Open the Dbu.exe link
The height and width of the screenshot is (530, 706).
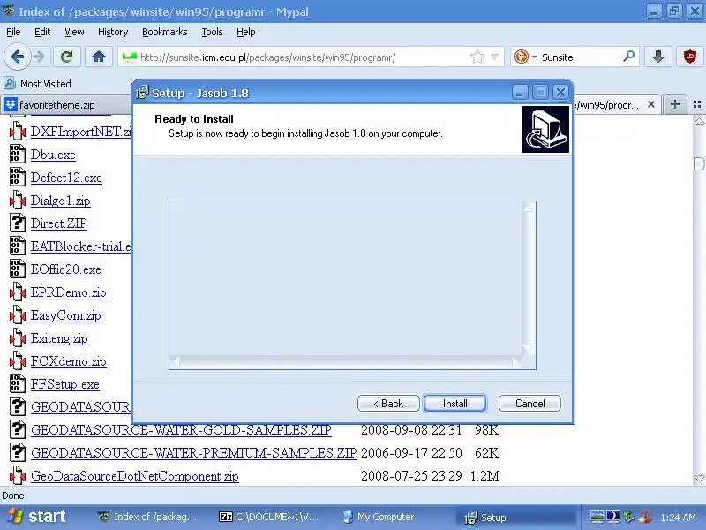53,155
